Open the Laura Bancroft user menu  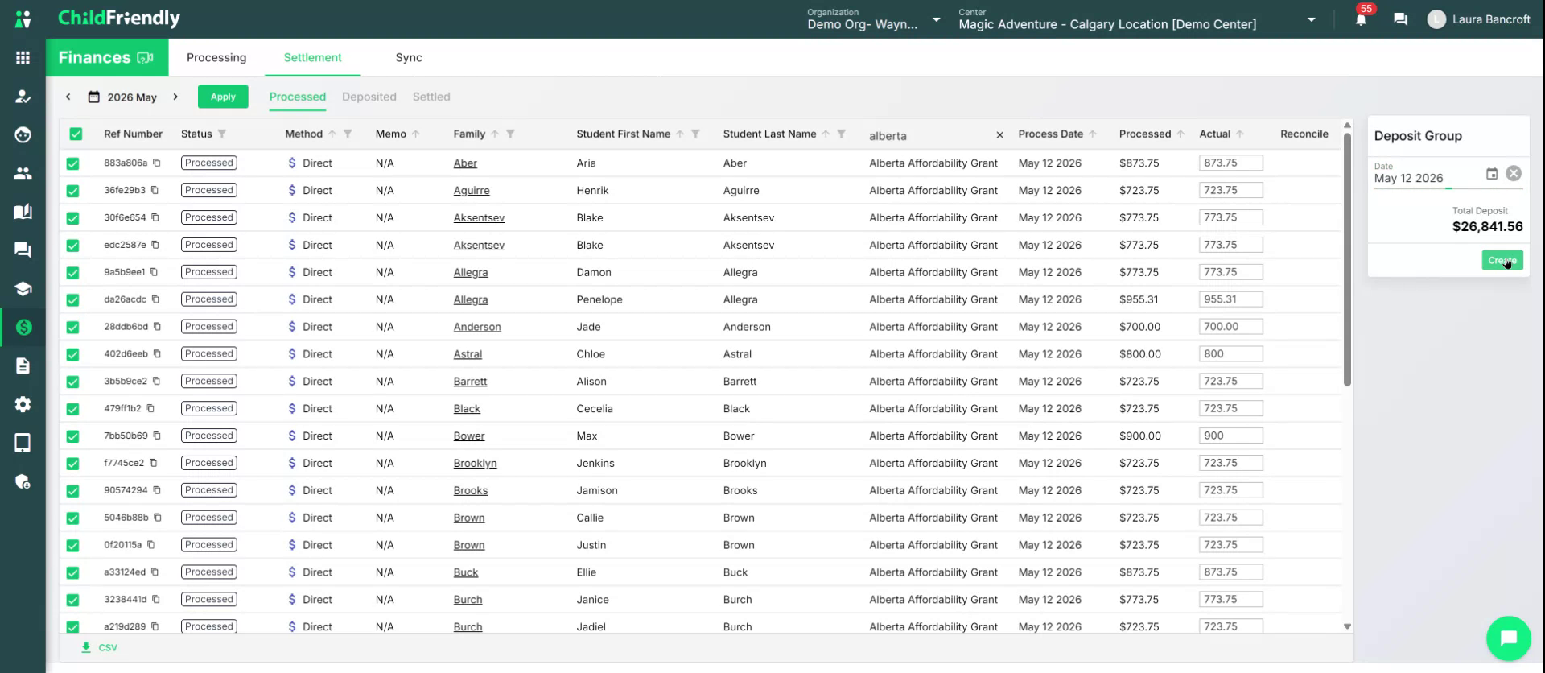[x=1479, y=19]
